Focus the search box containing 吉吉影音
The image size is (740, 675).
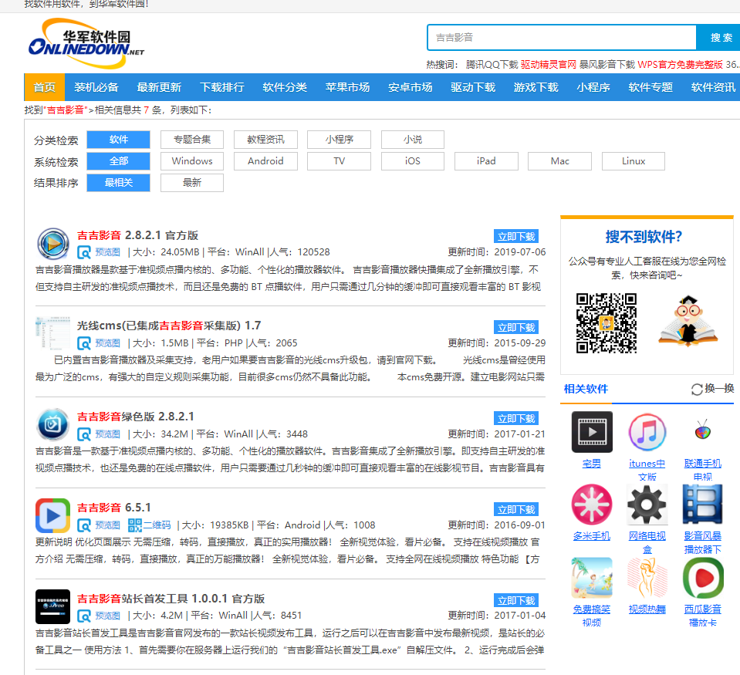562,38
